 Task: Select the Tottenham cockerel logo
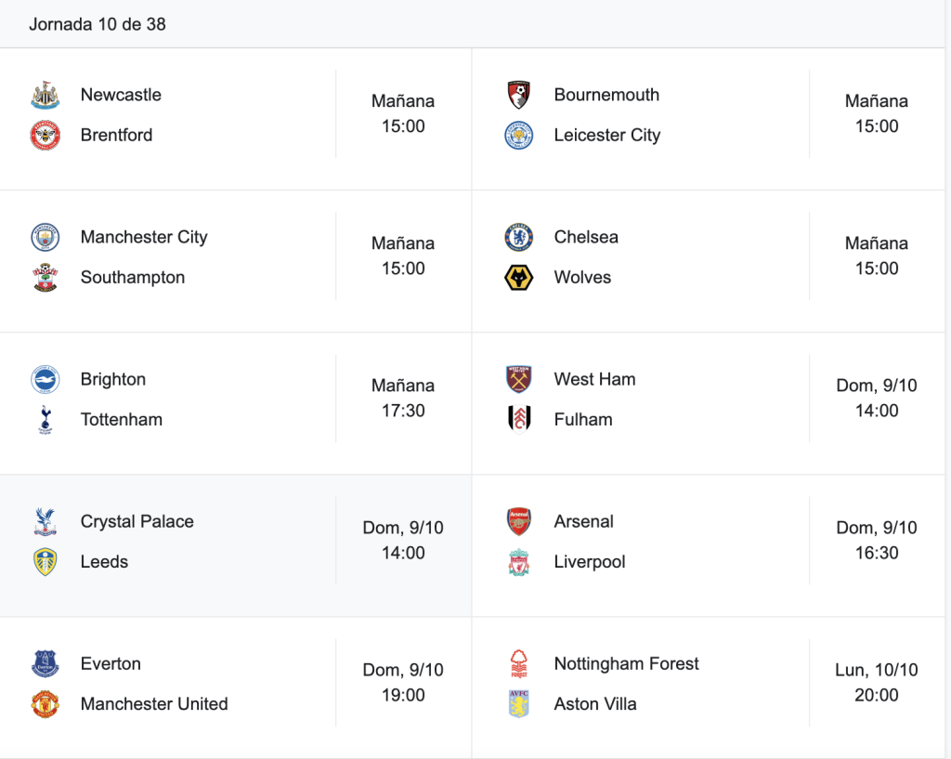click(45, 419)
